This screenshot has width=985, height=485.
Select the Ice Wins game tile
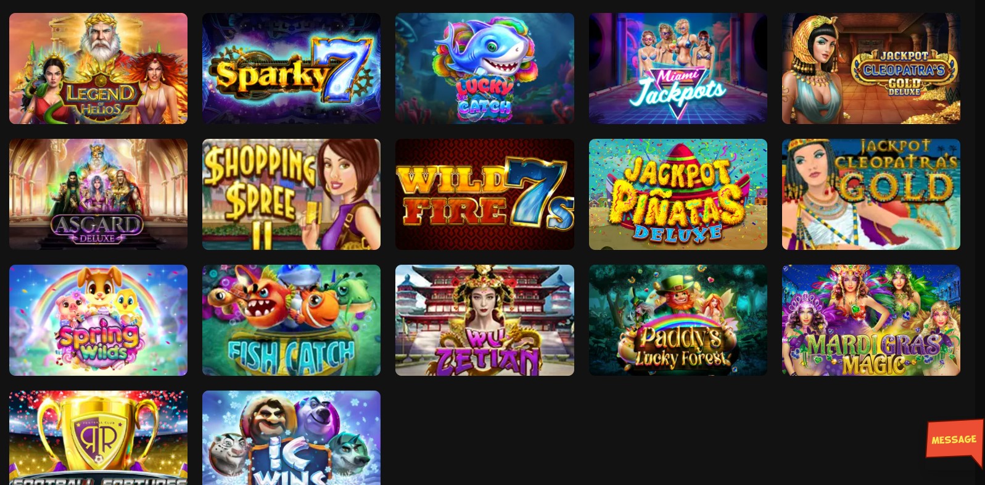pos(291,438)
